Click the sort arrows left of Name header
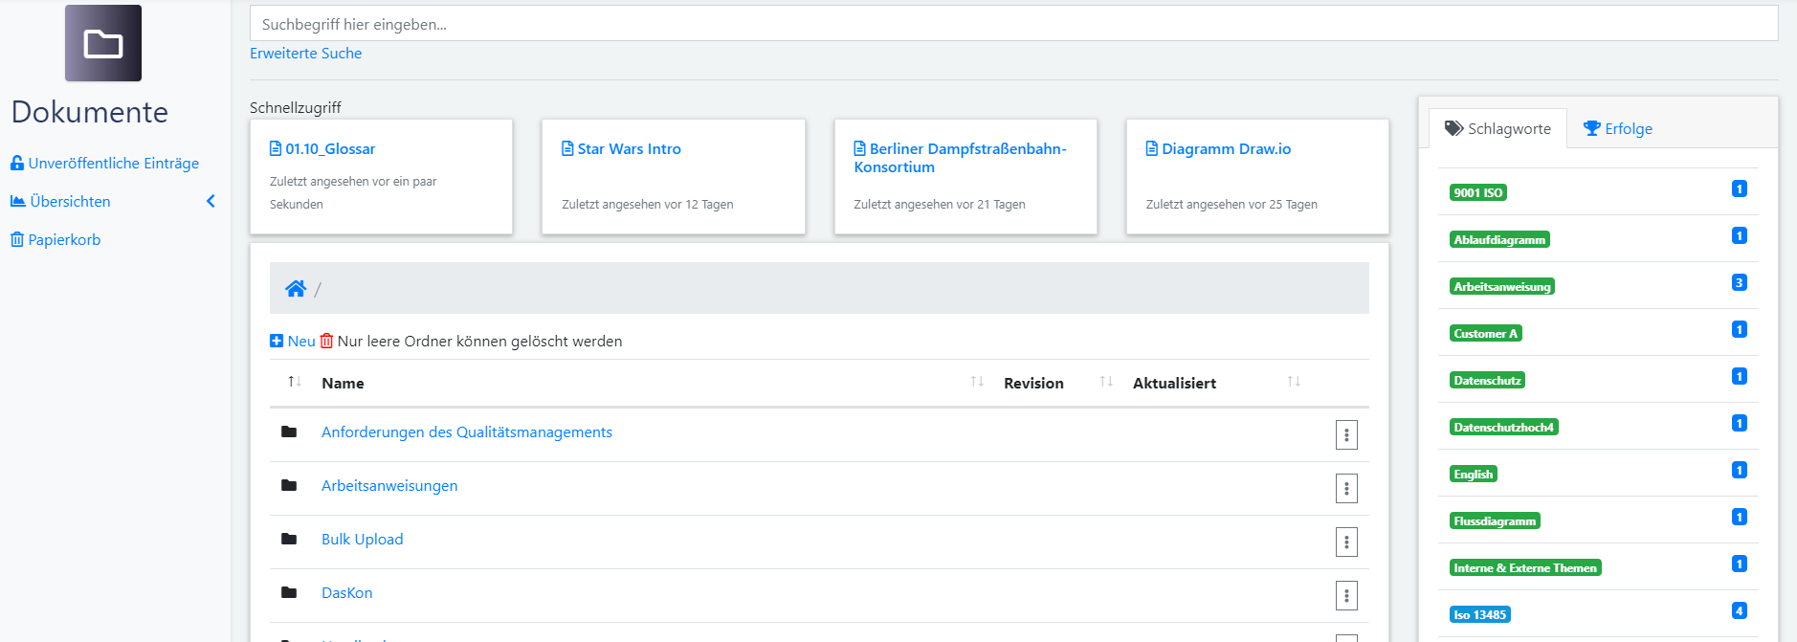Viewport: 1797px width, 642px height. (295, 382)
